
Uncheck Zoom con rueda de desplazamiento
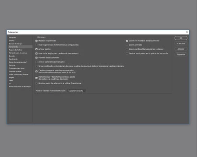tap(127, 41)
